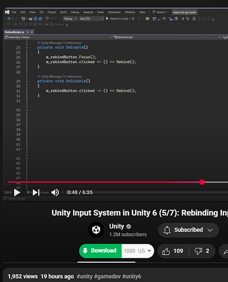Click 'm_rebindButton.Focus();' code line
The width and height of the screenshot is (228, 282).
71,57
